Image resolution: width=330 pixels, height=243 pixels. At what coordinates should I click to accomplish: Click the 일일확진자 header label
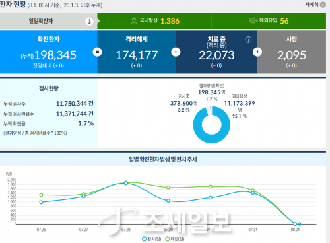click(x=41, y=21)
